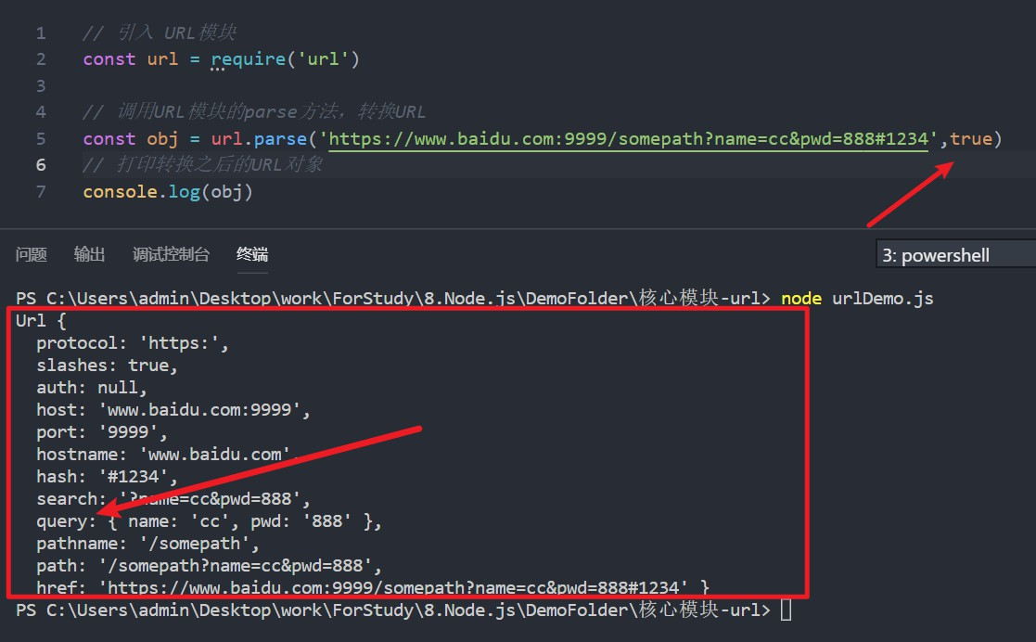
Task: Click line number 1 in the gutter
Action: [x=41, y=33]
